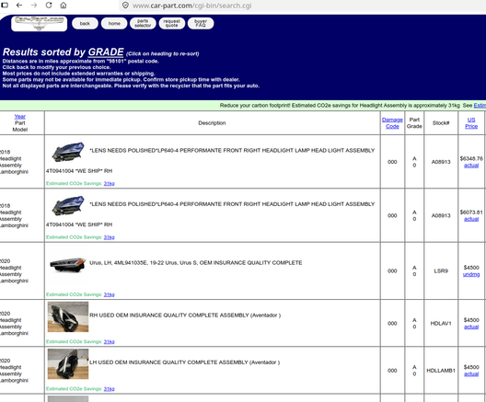
Task: Open the browser sidebar panel icon
Action: 5,6
